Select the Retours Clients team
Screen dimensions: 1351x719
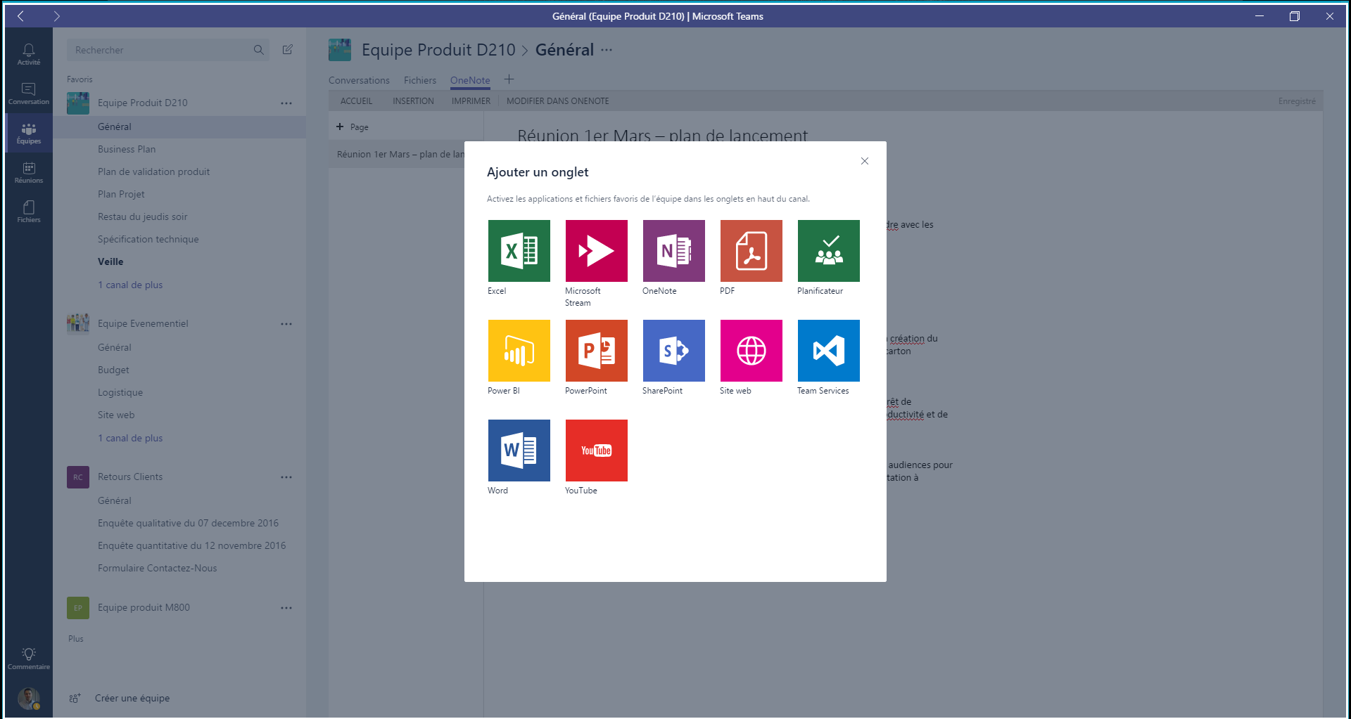click(x=130, y=477)
